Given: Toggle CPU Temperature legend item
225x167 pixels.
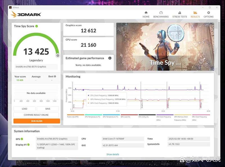Looking at the screenshot, I should [x=93, y=116].
